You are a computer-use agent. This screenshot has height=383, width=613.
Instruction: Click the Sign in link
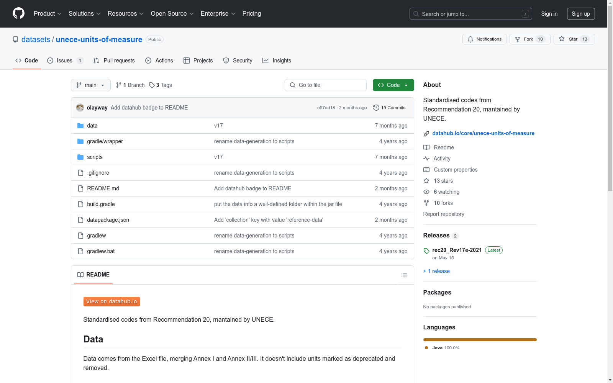(x=549, y=14)
